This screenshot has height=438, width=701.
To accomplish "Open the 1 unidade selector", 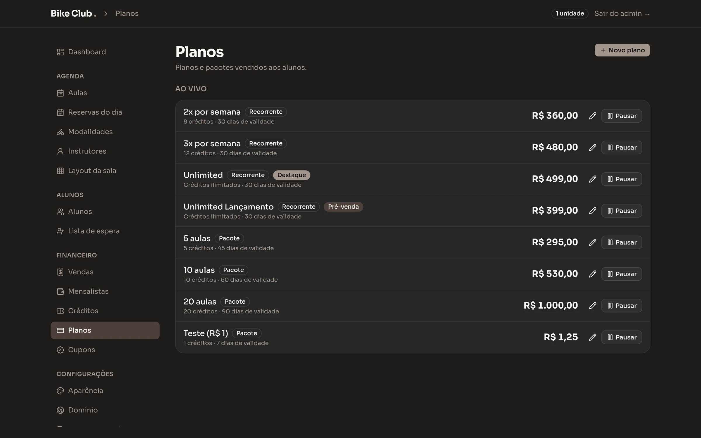I will click(x=570, y=14).
